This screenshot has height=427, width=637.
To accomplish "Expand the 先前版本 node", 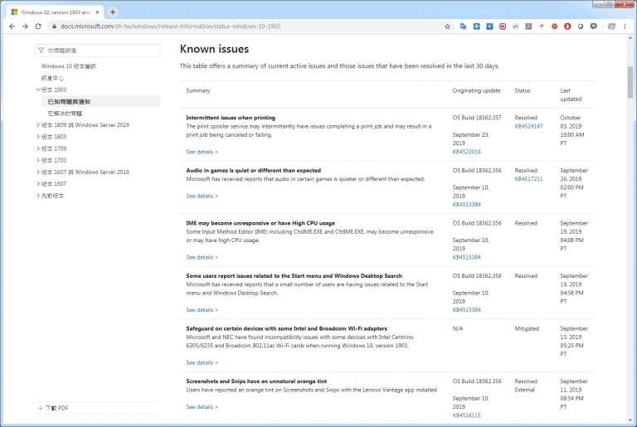I will (38, 196).
